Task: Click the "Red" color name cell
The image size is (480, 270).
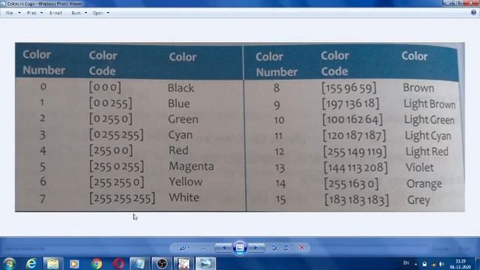Action: coord(178,150)
